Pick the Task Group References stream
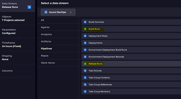Image resolution: width=181 pixels, height=99 pixels. click(x=131, y=85)
